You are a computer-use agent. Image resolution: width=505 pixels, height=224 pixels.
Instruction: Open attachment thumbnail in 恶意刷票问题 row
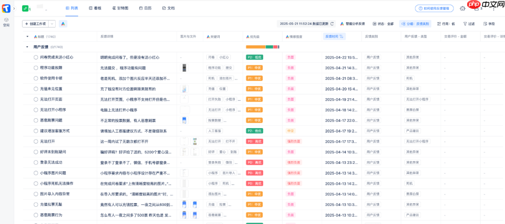(x=184, y=120)
